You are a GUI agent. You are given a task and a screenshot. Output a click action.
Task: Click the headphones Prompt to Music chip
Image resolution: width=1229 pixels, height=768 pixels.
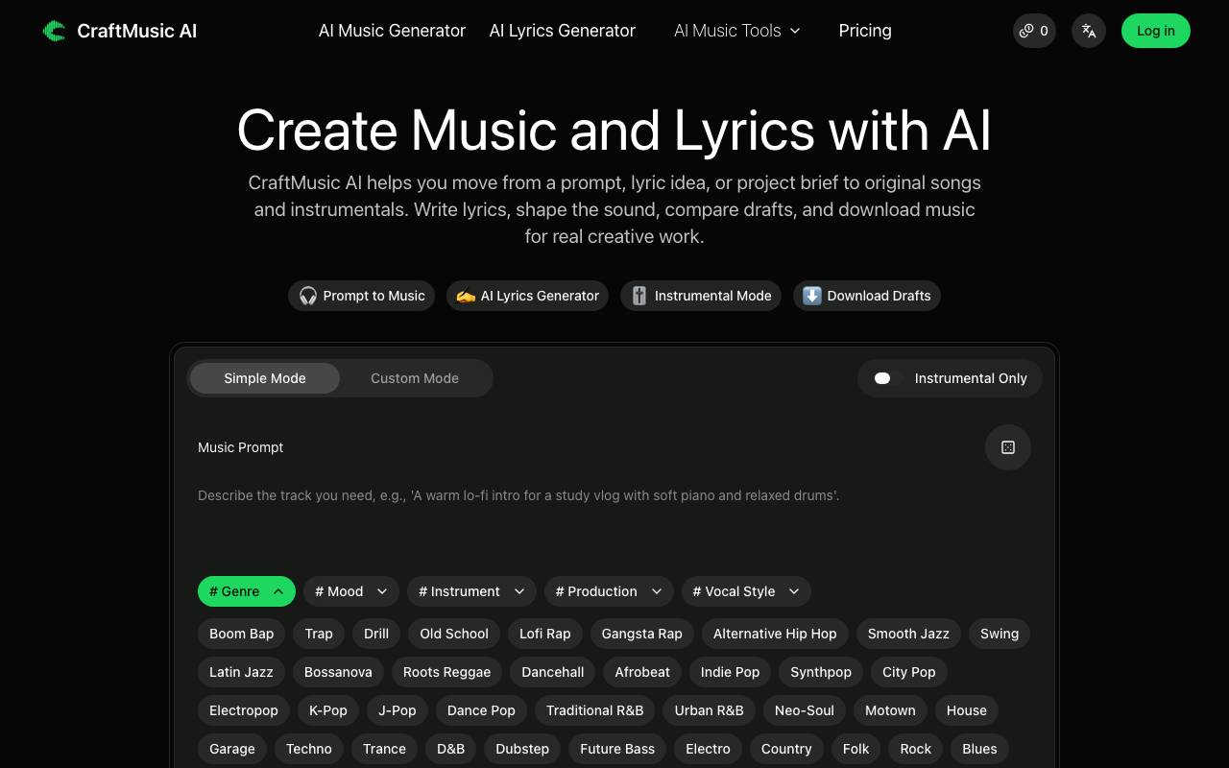tap(362, 296)
